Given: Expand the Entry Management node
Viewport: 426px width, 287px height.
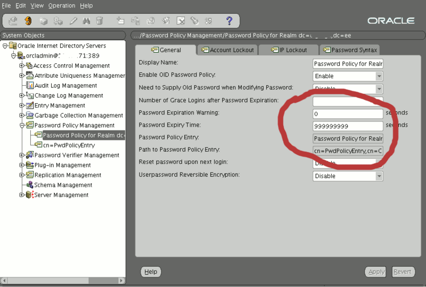Looking at the screenshot, I should pyautogui.click(x=22, y=105).
